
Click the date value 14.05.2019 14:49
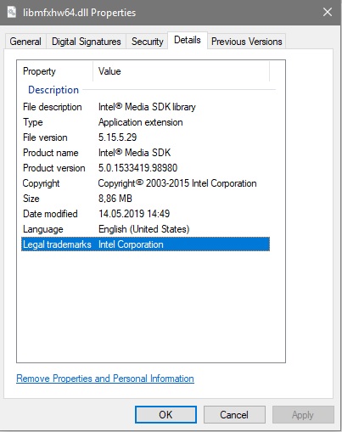(134, 214)
